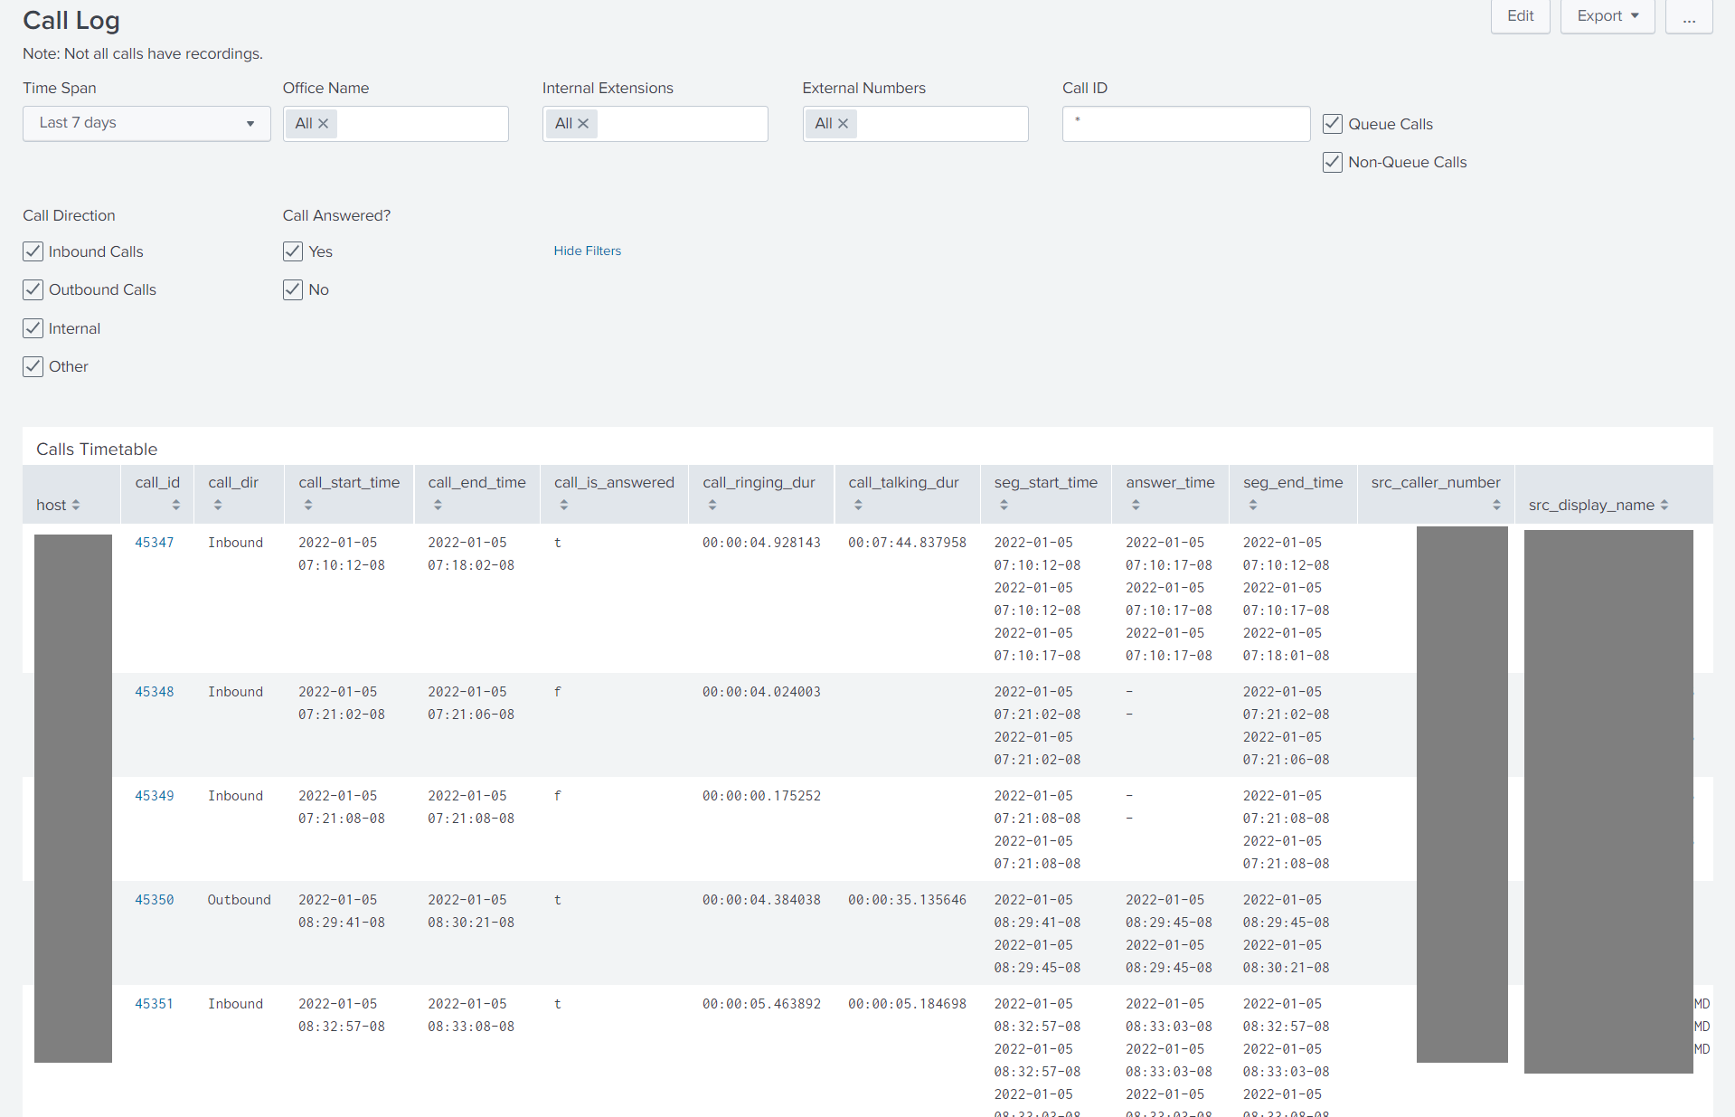Sort by call_end_time column arrows
Image resolution: width=1735 pixels, height=1117 pixels.
point(438,505)
